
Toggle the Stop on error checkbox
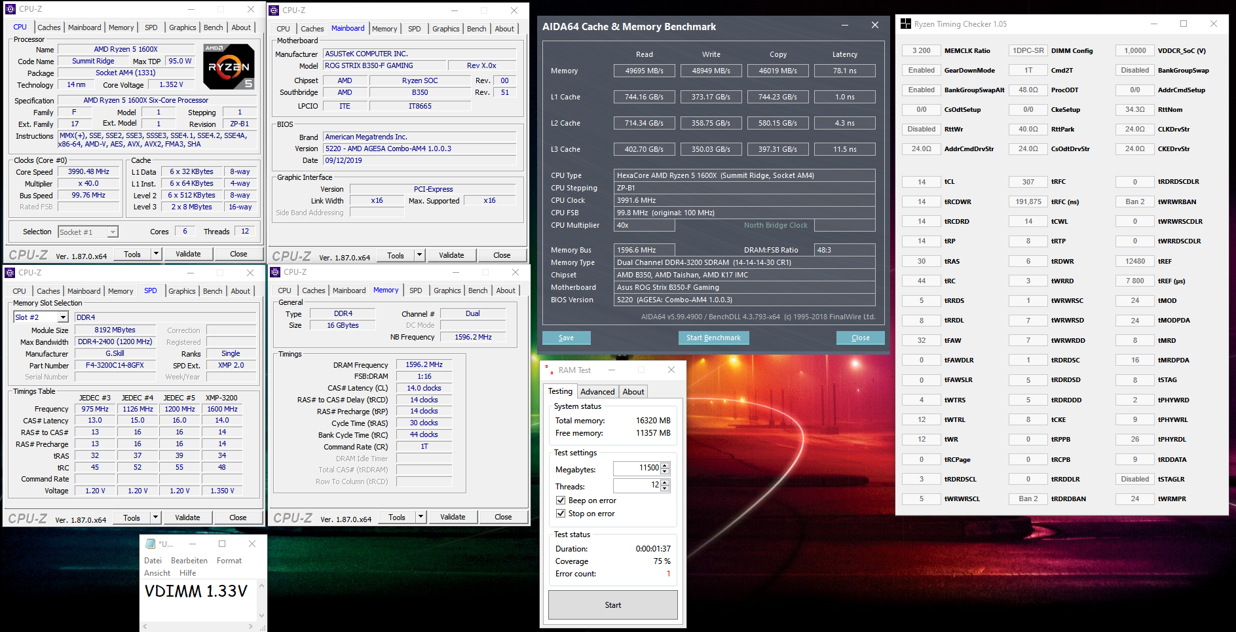click(x=561, y=514)
